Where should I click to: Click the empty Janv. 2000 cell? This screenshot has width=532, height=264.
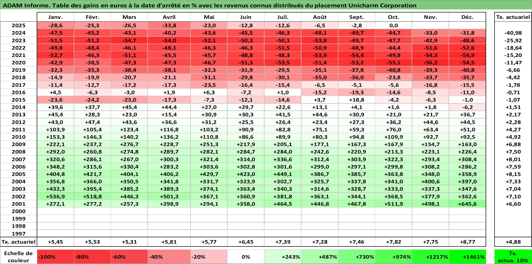55,211
